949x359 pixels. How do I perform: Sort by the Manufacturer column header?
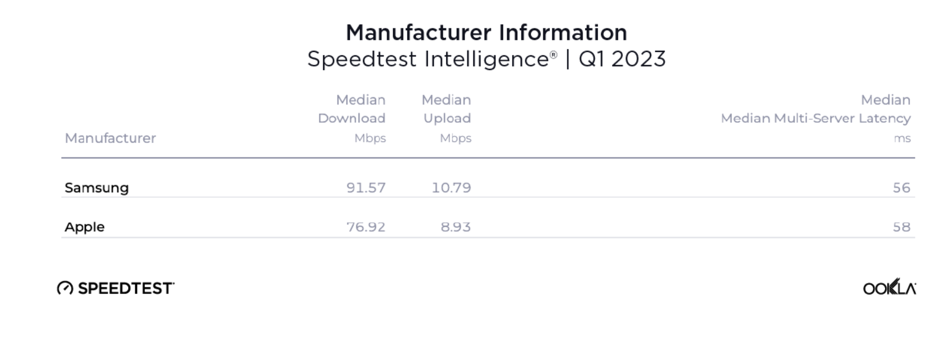click(x=110, y=138)
